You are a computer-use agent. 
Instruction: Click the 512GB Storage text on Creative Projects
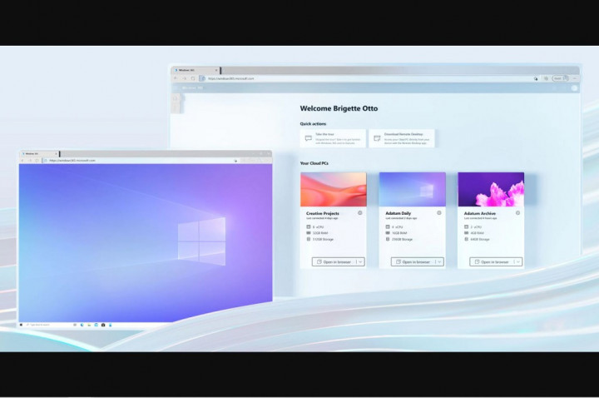323,239
